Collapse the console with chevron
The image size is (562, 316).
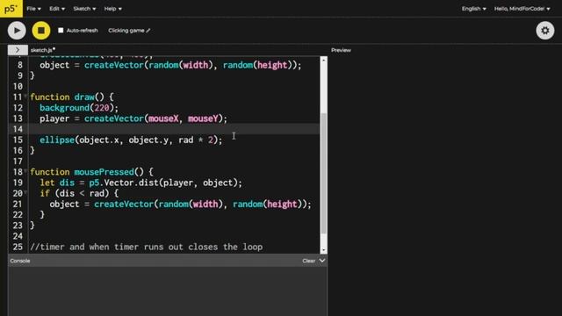click(x=322, y=261)
